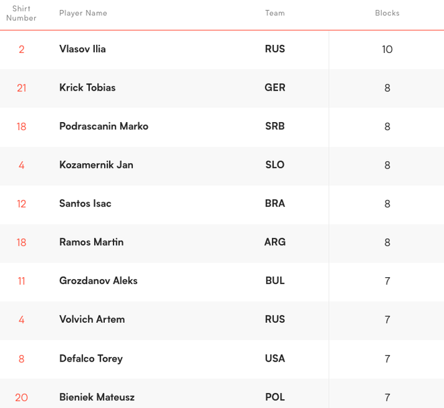Click on Kozamernik Jan
444x408 pixels.
(x=96, y=165)
